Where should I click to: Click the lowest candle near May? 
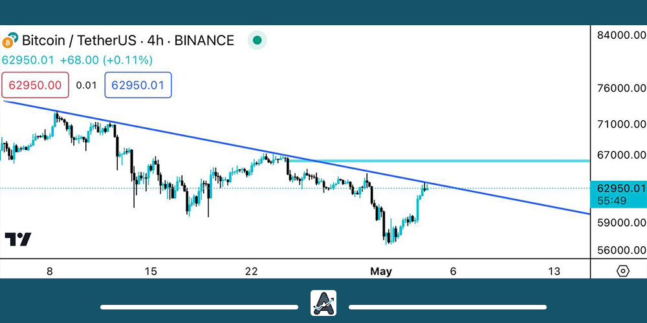388,239
